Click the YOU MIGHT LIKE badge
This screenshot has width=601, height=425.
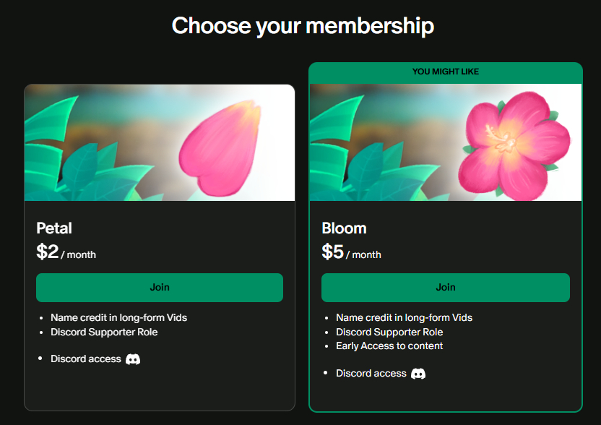(445, 72)
